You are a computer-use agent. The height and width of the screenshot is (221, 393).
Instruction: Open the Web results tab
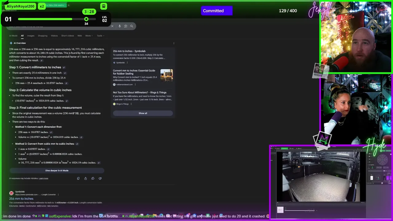80,36
